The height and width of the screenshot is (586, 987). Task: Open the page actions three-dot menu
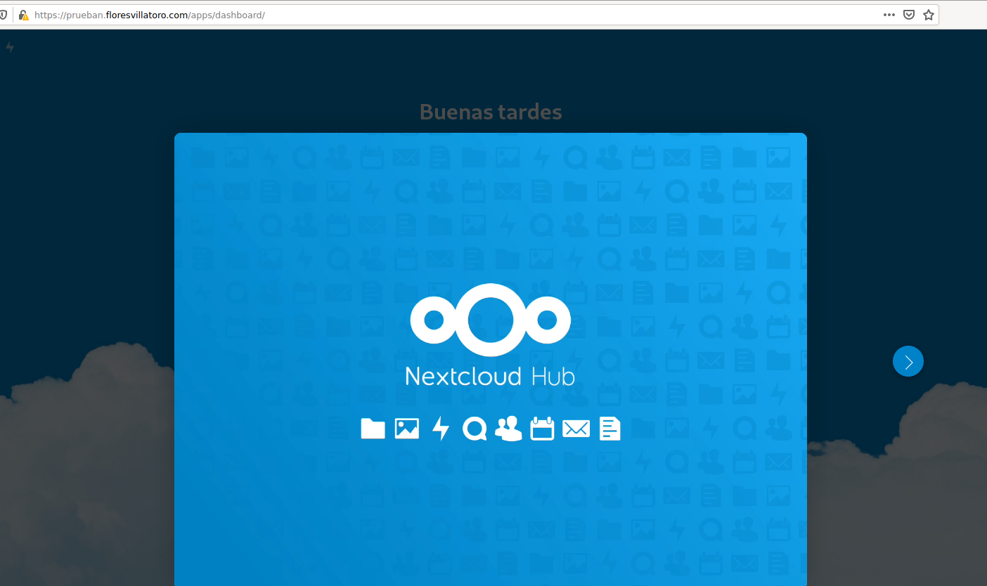889,15
